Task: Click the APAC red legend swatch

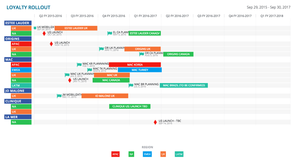Action: (115, 154)
